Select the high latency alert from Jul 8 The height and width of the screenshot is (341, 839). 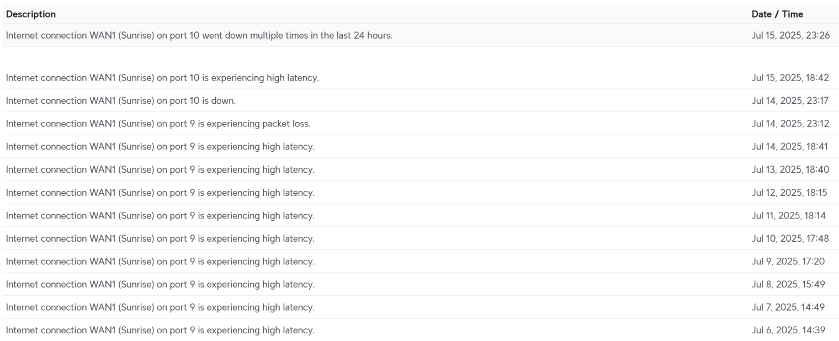tap(160, 285)
